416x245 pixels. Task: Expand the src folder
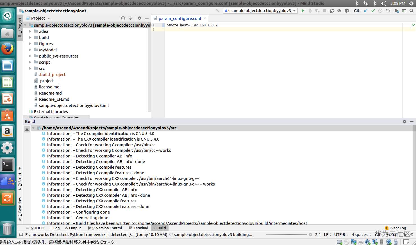30,68
